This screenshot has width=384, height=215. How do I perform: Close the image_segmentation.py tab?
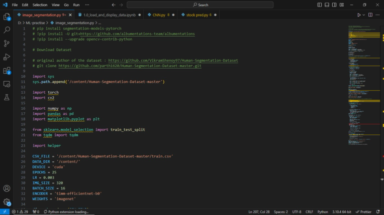click(x=70, y=15)
